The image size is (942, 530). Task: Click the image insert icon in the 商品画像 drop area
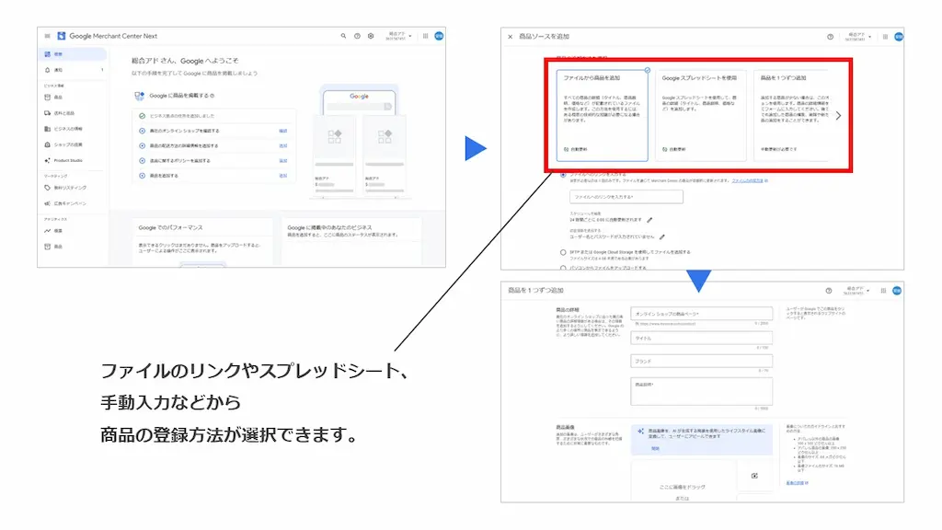[x=754, y=476]
